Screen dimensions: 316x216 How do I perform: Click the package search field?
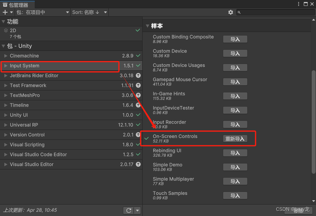click(275, 12)
